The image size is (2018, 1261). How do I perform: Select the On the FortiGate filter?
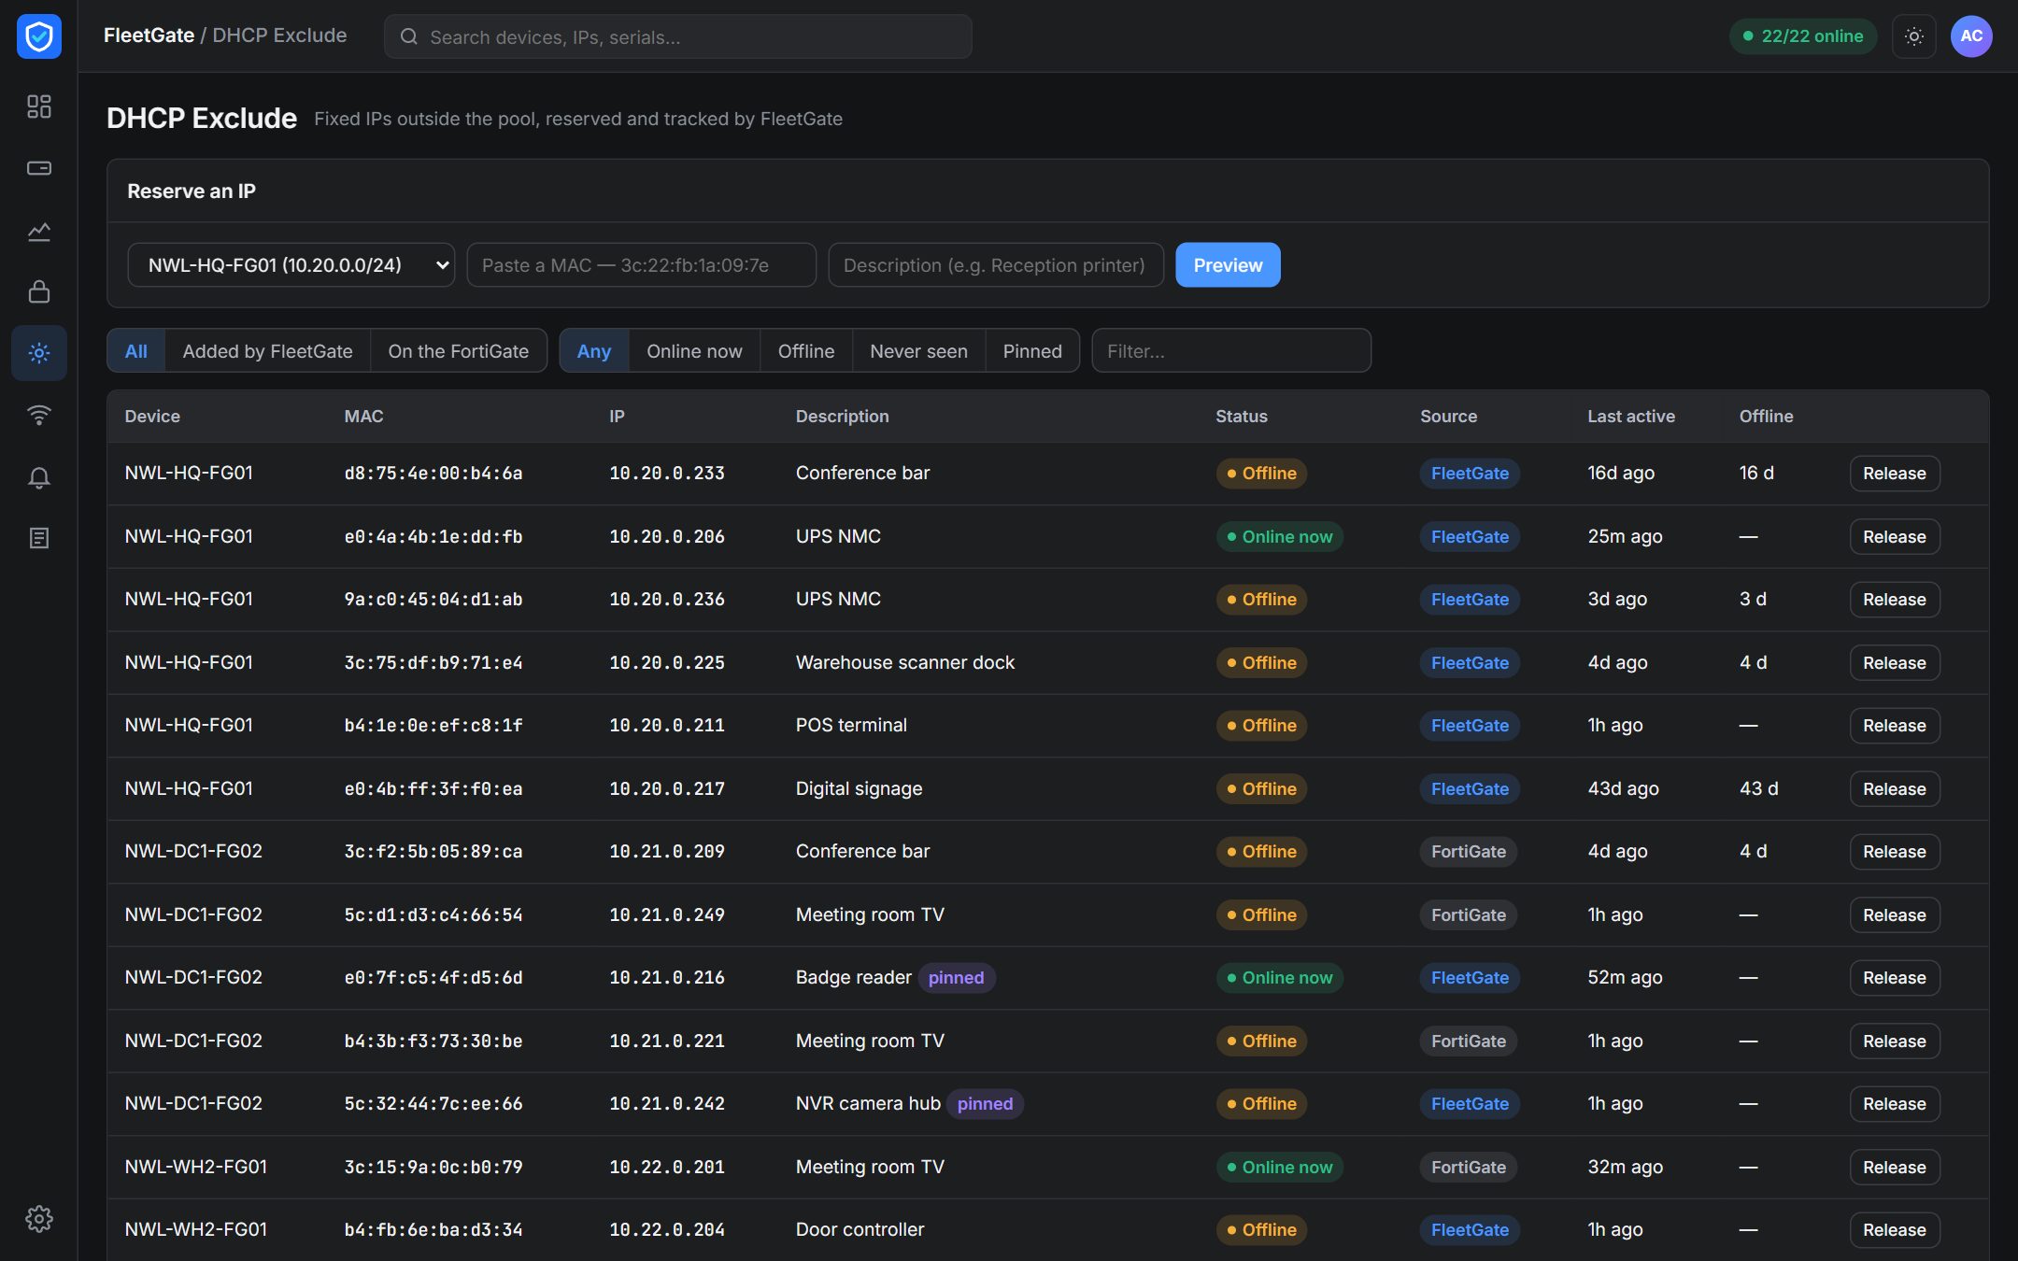coord(458,351)
